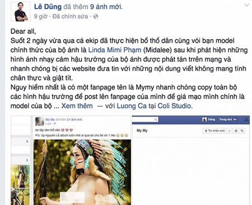Open Lê Dũng's profile picture
The image size is (252, 205).
pos(21,12)
